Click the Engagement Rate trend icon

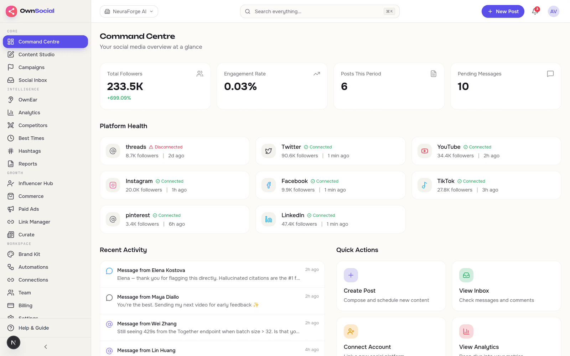(317, 74)
